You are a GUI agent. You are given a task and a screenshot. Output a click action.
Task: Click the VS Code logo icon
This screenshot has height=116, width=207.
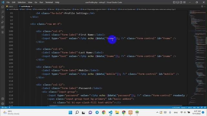pyautogui.click(x=3, y=2)
